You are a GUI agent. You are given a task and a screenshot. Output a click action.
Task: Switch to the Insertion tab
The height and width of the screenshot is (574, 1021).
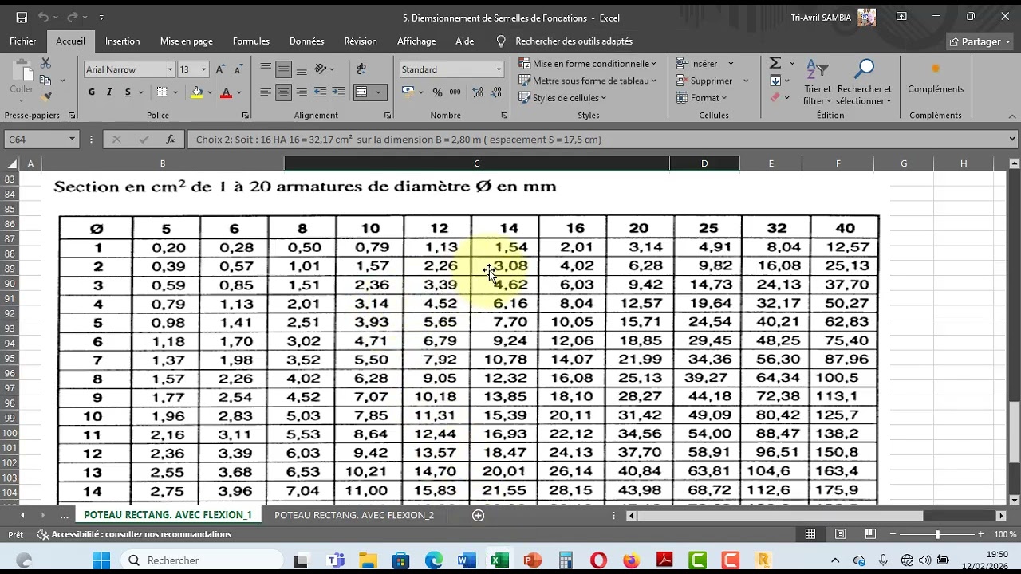pyautogui.click(x=123, y=41)
